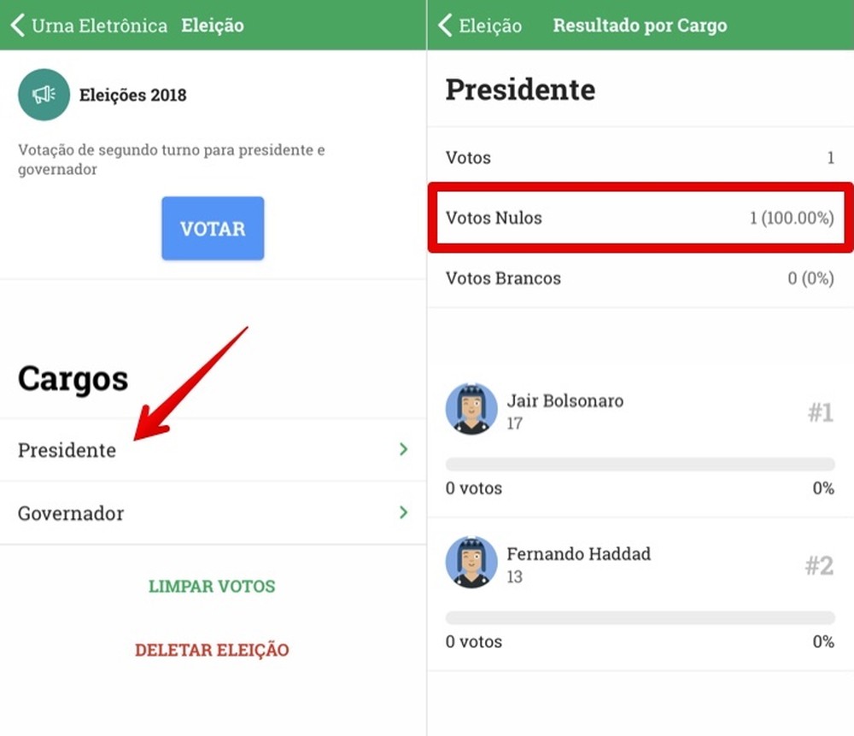Viewport: 854px width, 736px height.
Task: Switch to the Resultado por Cargo screen
Action: coord(640,25)
